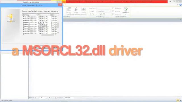Apply currency dollar format icon
Image resolution: width=182 pixels, height=102 pixels.
(x=90, y=14)
